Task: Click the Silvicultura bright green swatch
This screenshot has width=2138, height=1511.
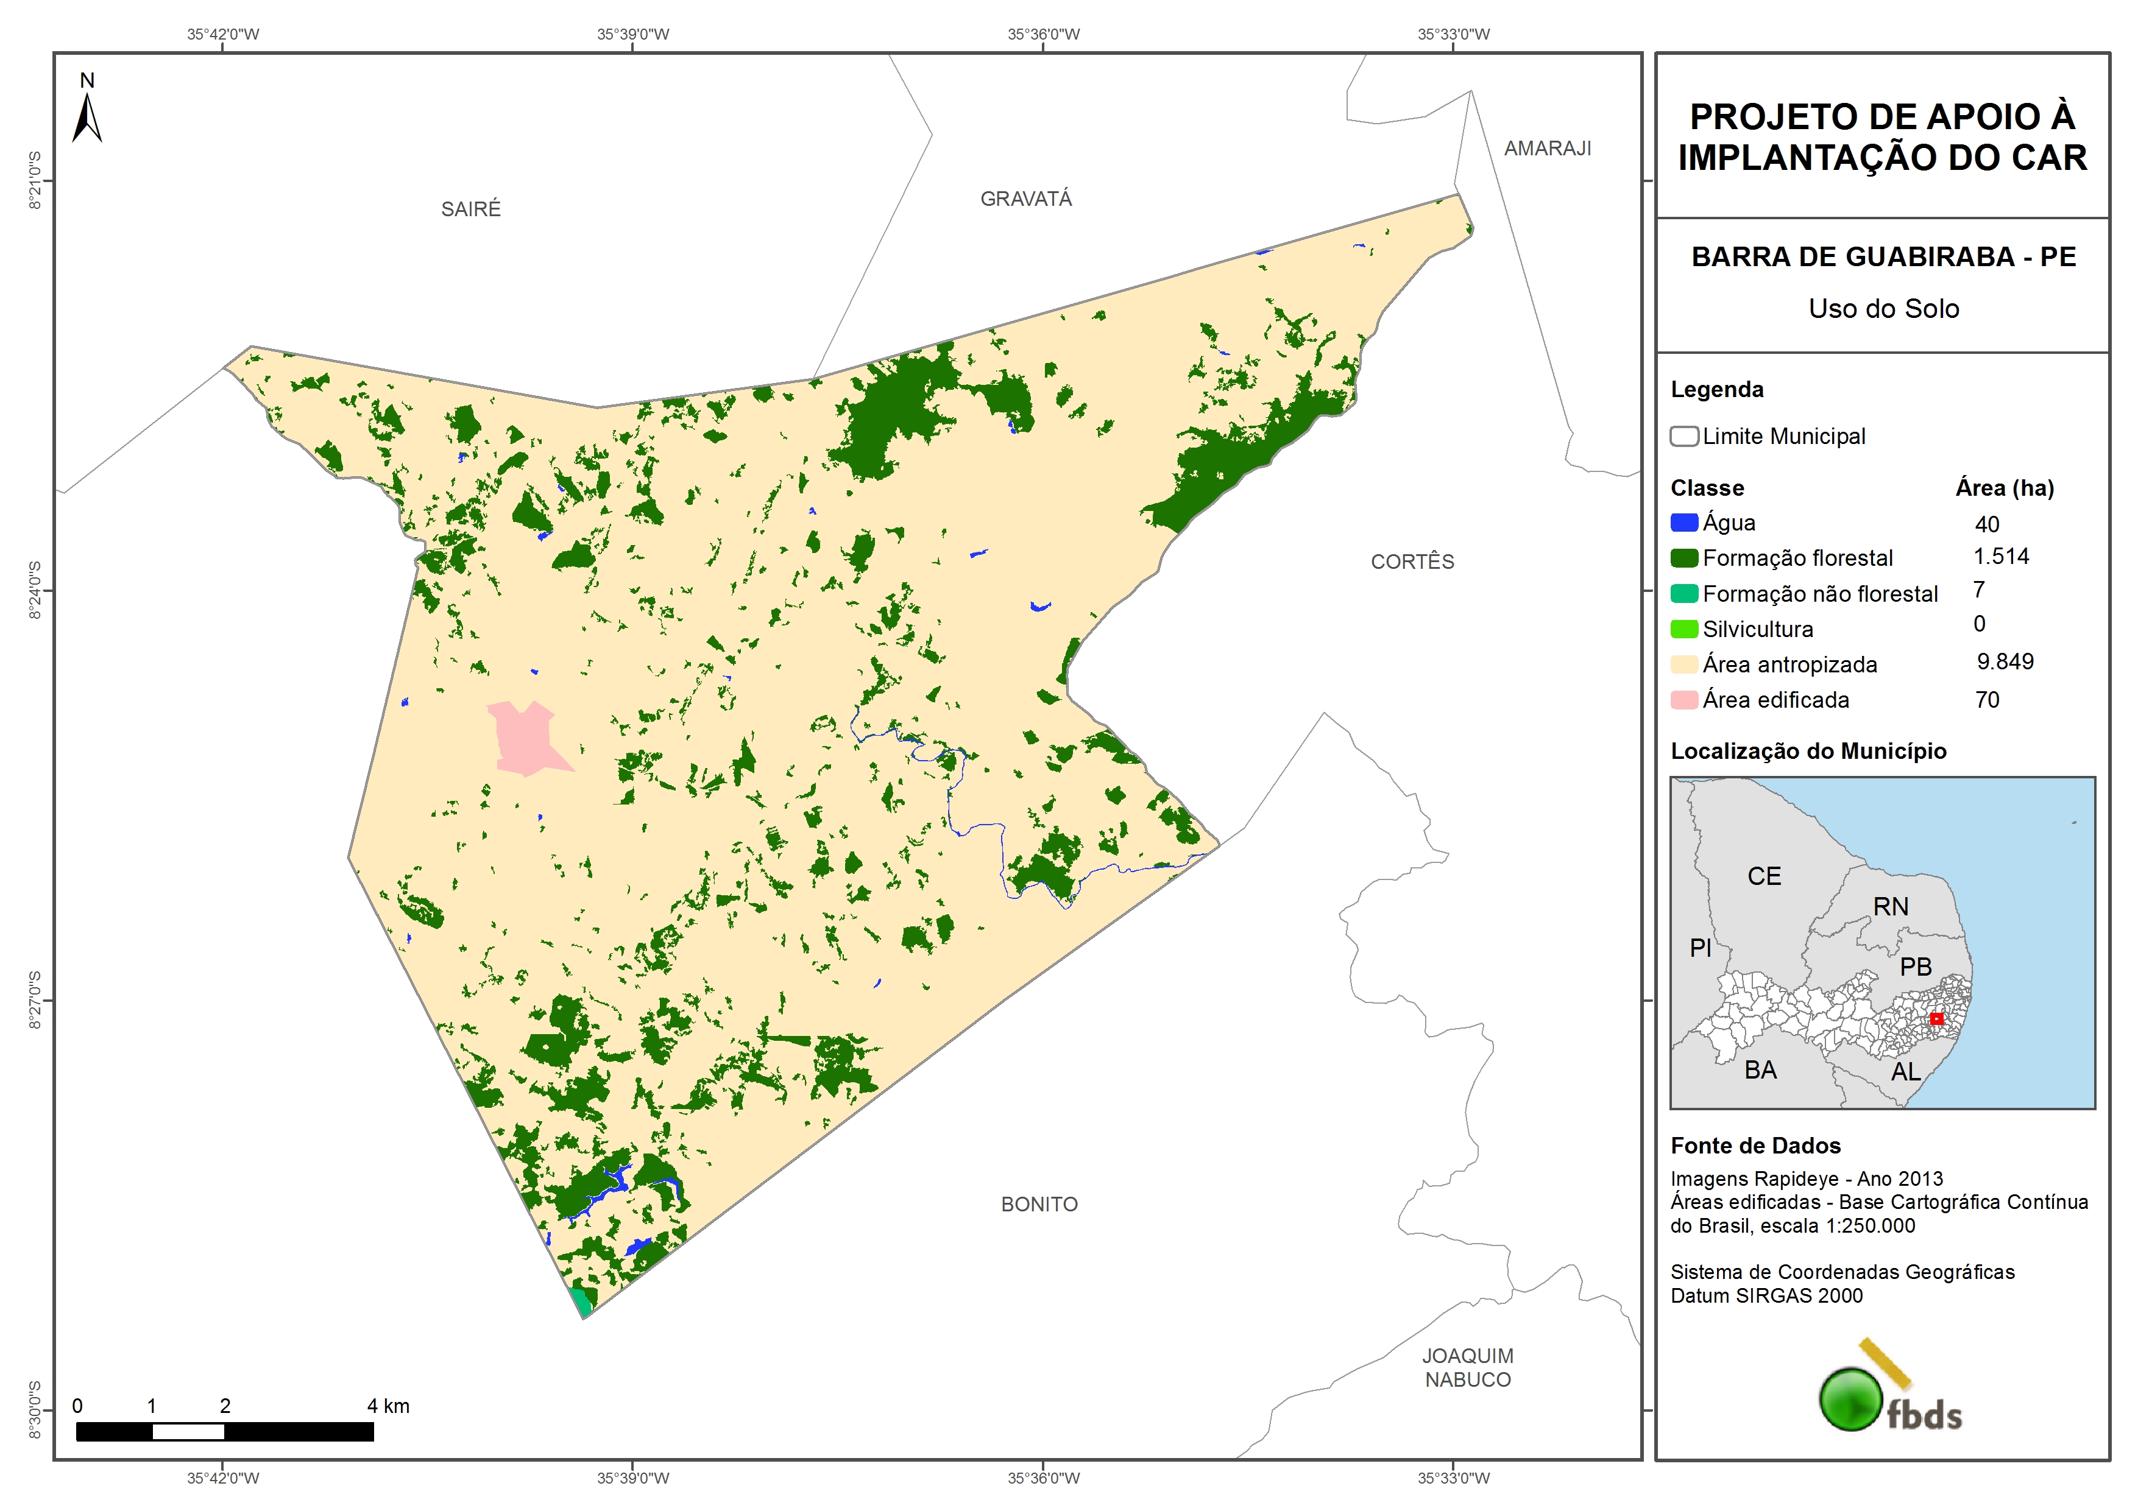Action: coord(1683,629)
